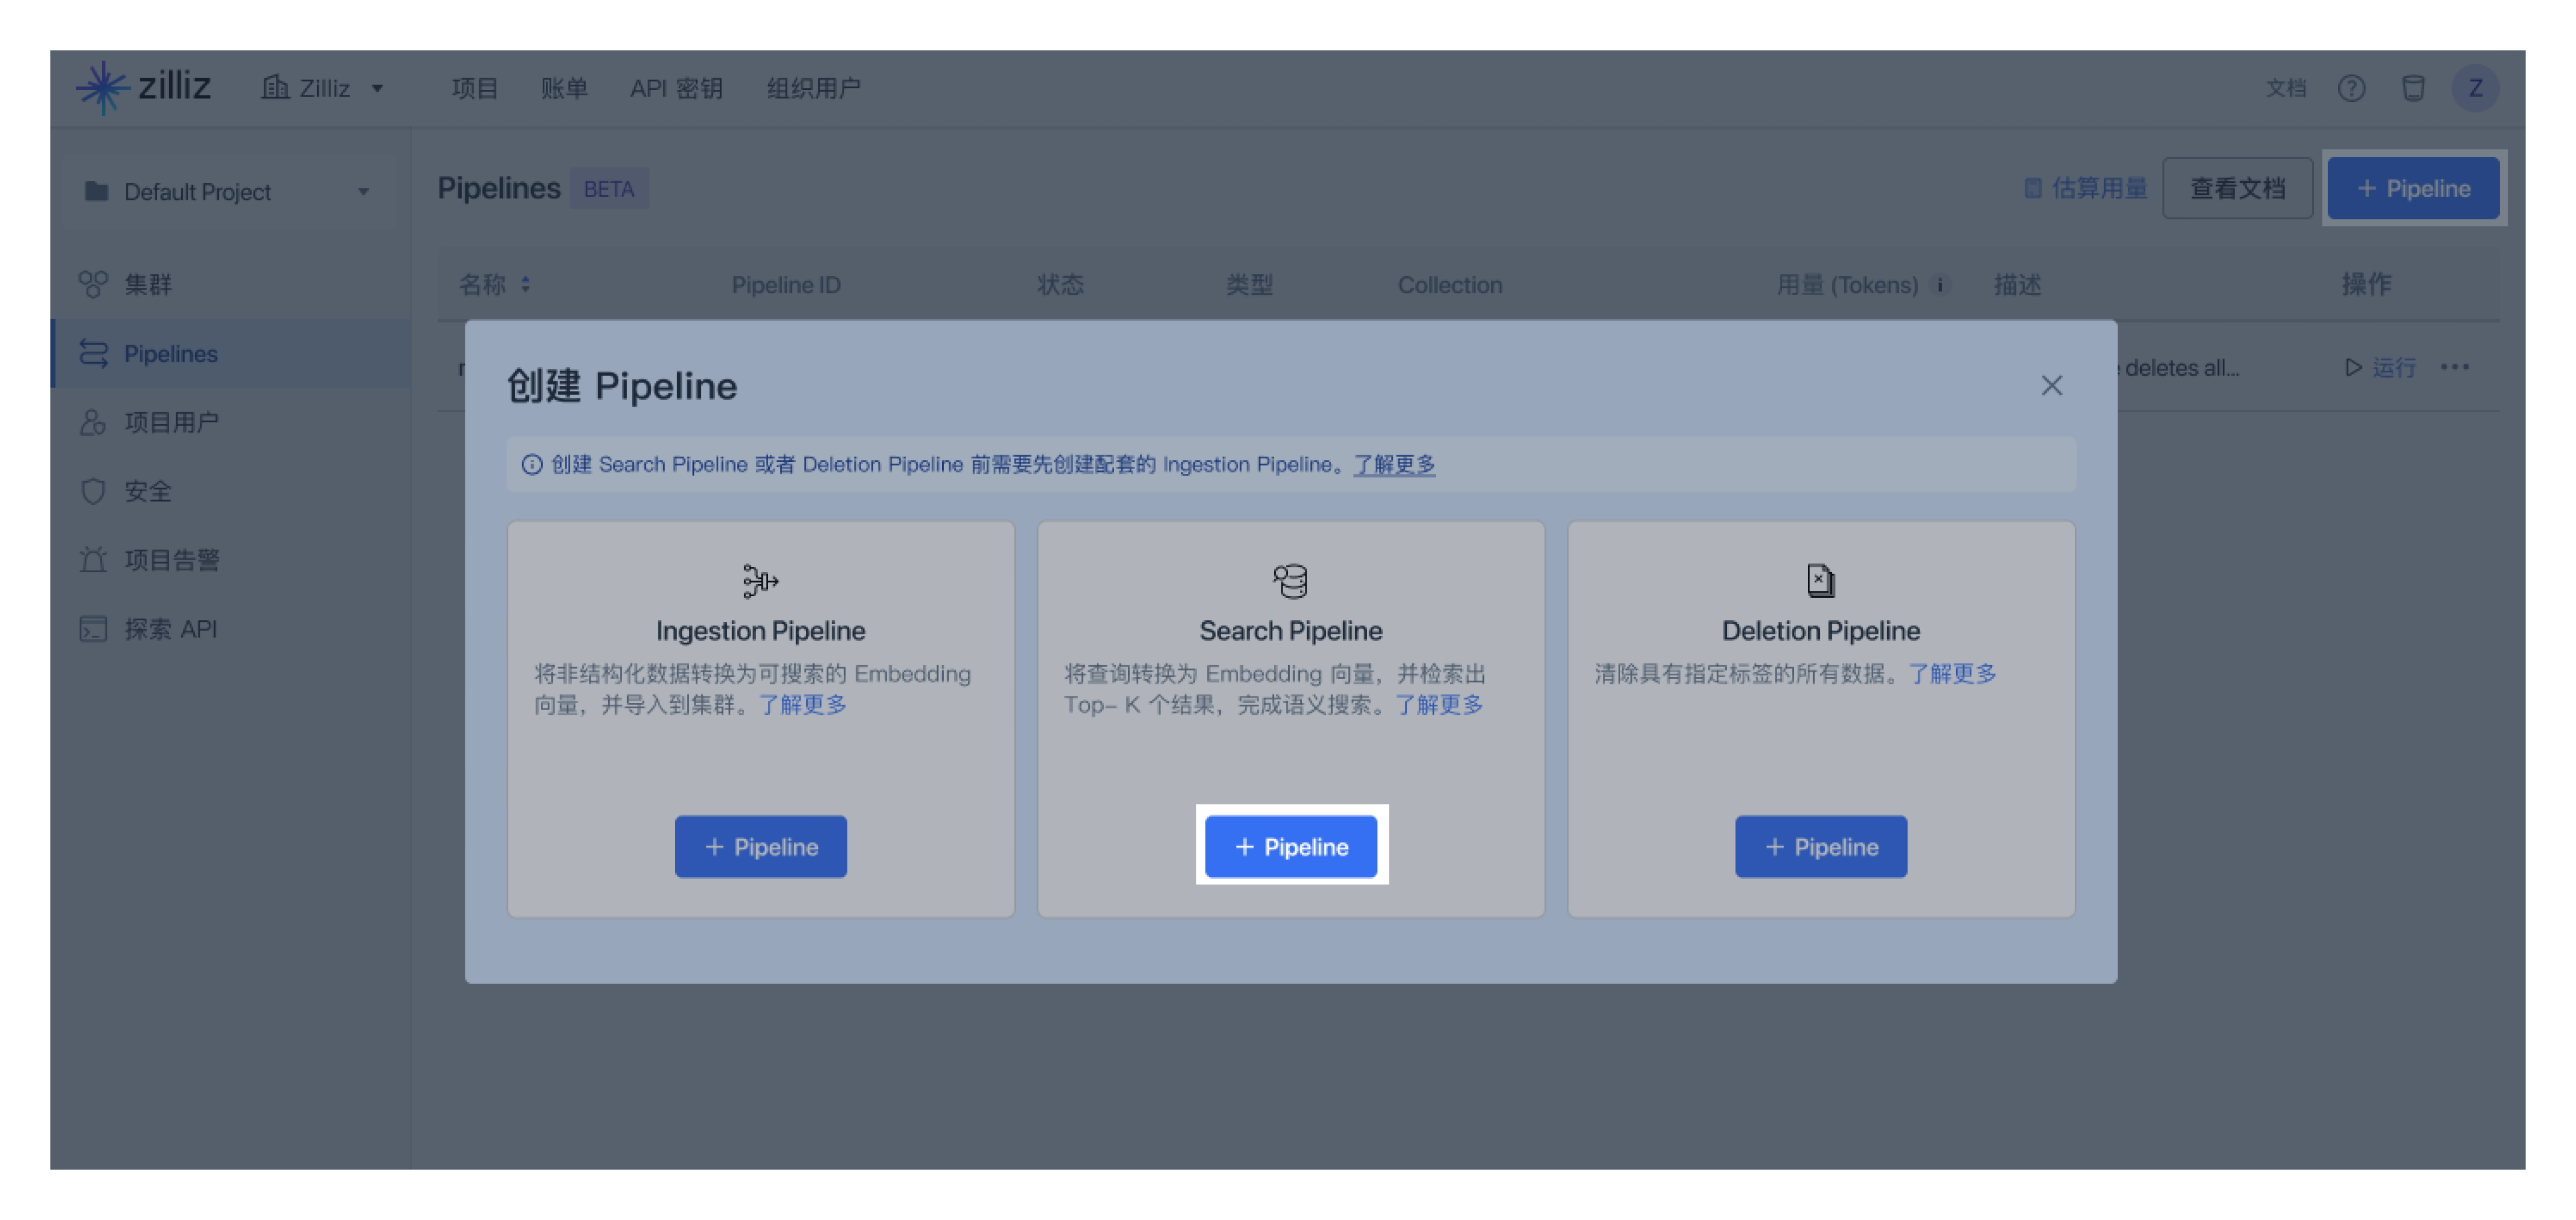Click the 查看文档 button
This screenshot has width=2576, height=1220.
tap(2237, 188)
